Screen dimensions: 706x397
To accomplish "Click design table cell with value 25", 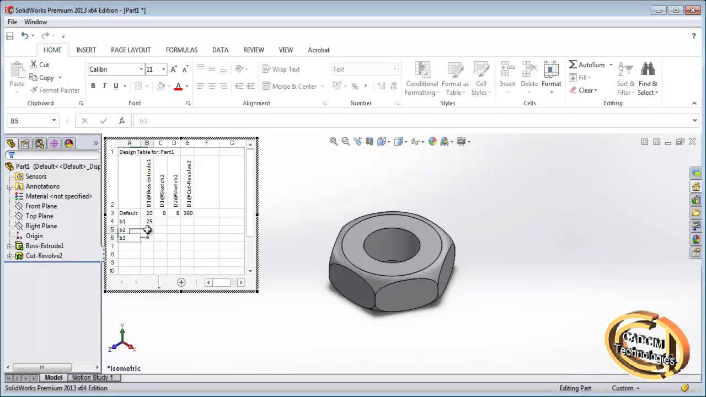I will [147, 221].
